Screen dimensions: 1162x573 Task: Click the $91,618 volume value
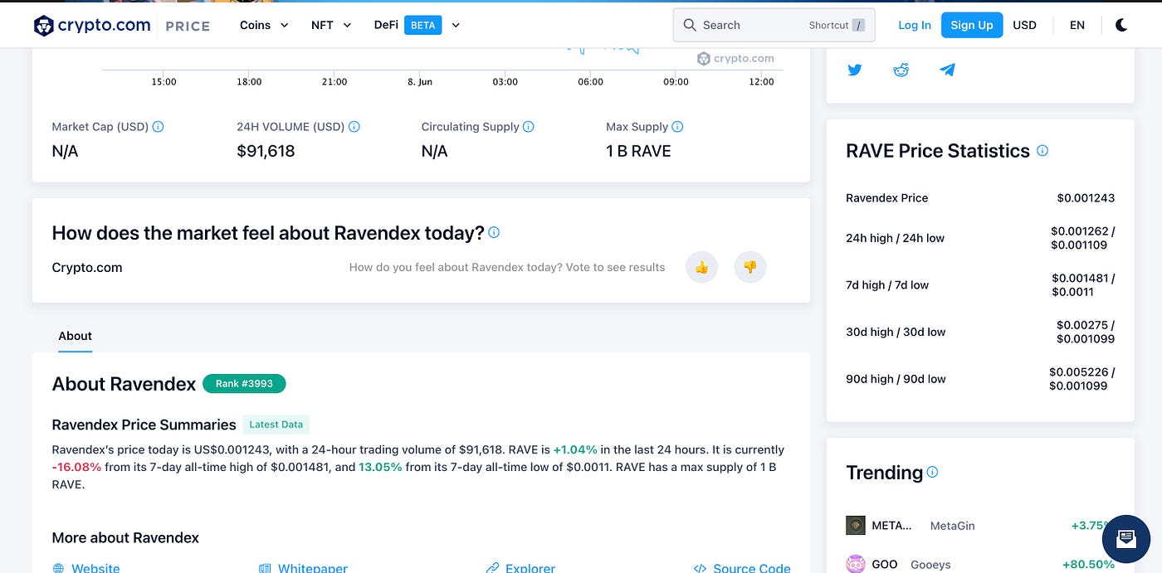coord(266,151)
